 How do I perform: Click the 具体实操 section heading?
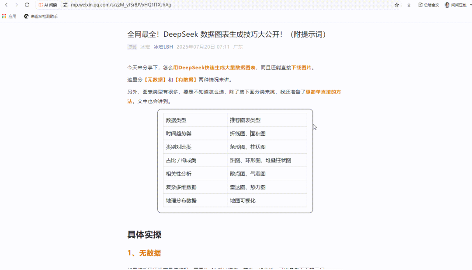click(145, 235)
